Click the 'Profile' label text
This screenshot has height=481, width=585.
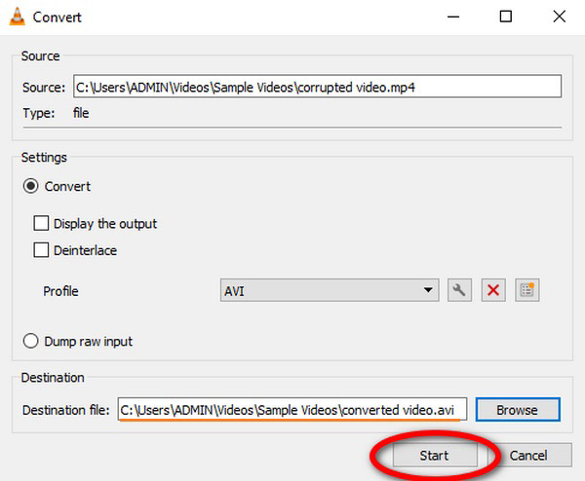[x=60, y=291]
